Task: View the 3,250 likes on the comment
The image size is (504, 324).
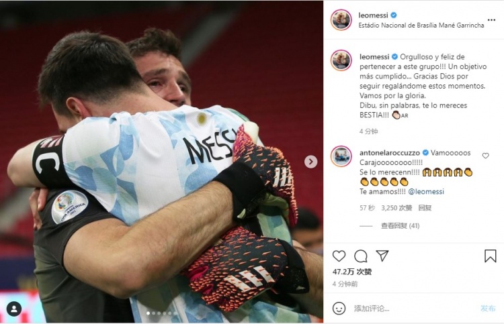Action: (396, 208)
